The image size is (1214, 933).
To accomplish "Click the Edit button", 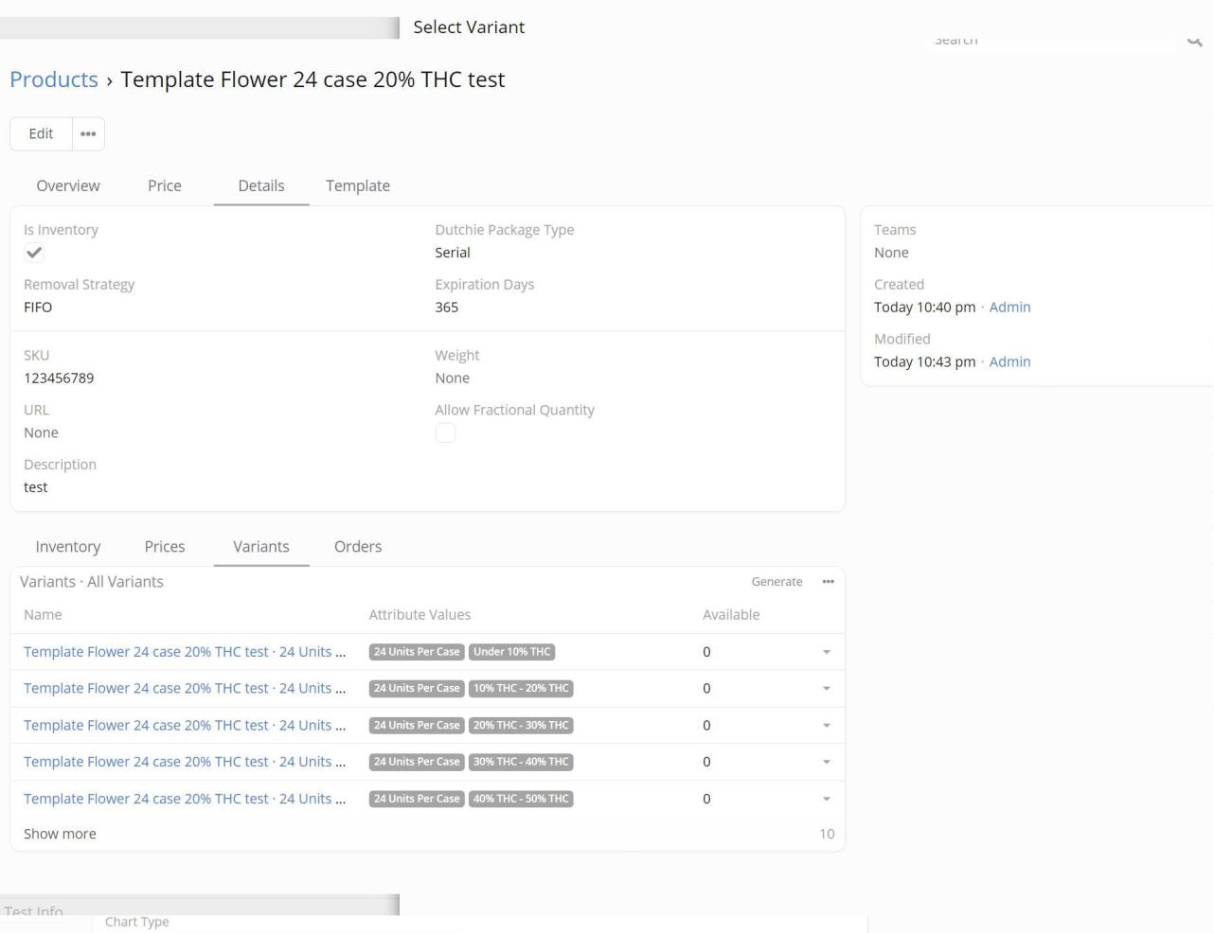I will 42,134.
